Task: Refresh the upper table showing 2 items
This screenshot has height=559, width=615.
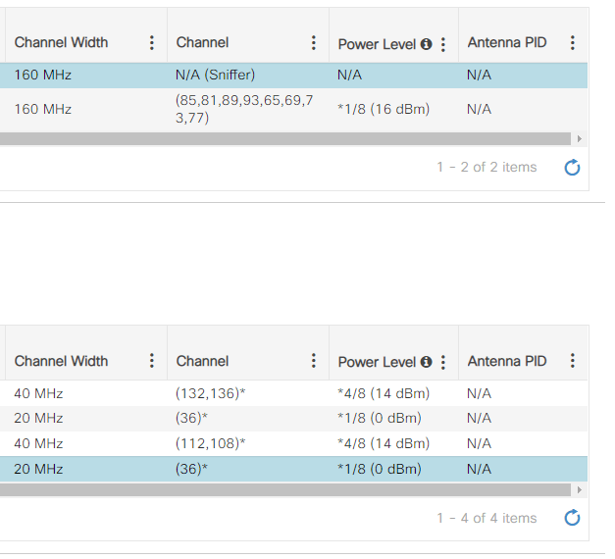Action: (x=573, y=168)
